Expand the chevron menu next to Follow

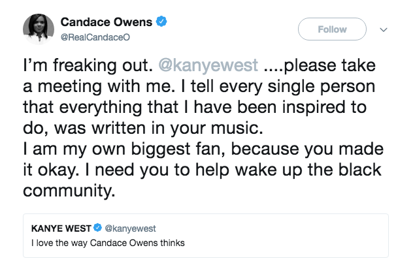point(384,29)
